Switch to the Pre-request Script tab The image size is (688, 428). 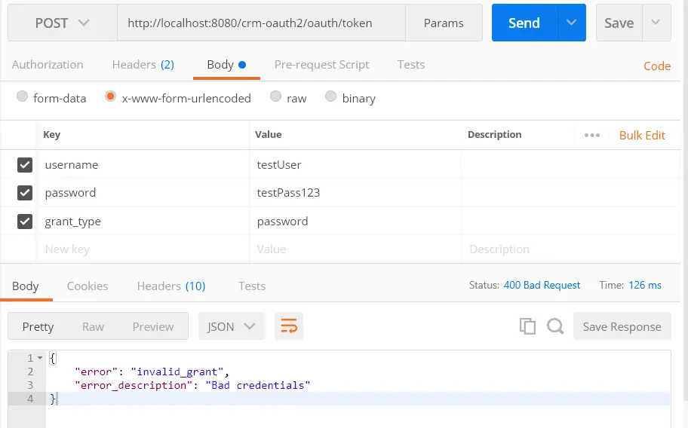tap(321, 65)
